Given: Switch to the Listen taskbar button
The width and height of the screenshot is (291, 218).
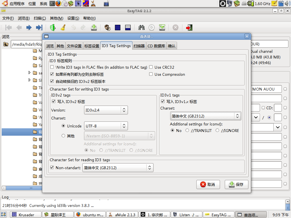Looking at the screenshot, I should (x=186, y=215).
